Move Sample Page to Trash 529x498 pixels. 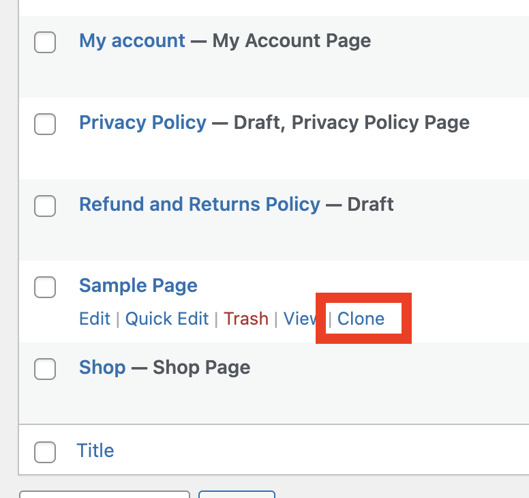(x=246, y=319)
